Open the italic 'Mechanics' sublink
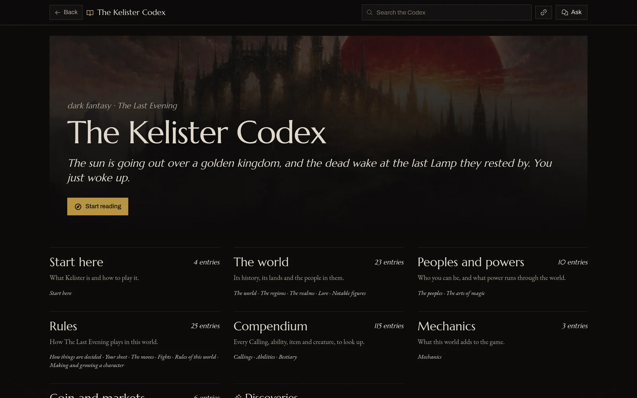Screen dimensions: 637x398 (430, 357)
